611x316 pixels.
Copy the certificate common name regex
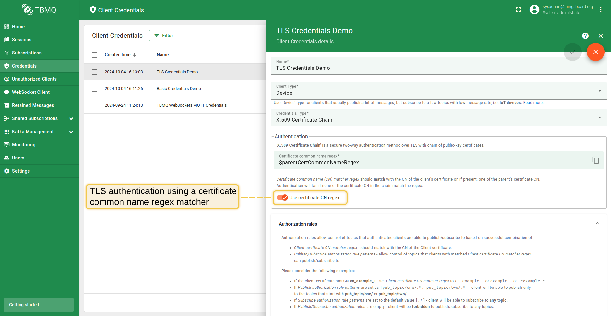tap(596, 160)
